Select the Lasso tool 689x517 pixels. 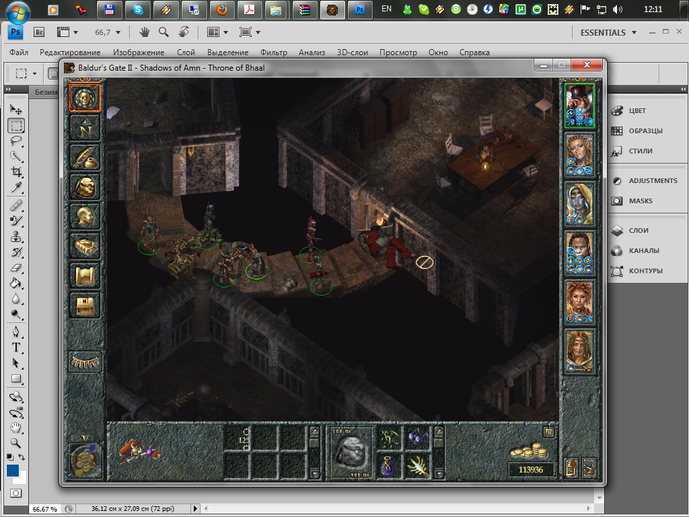tap(16, 141)
